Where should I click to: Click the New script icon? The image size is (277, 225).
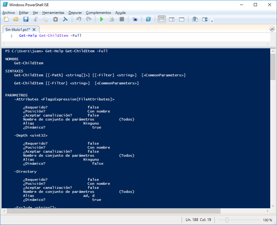pos(6,19)
